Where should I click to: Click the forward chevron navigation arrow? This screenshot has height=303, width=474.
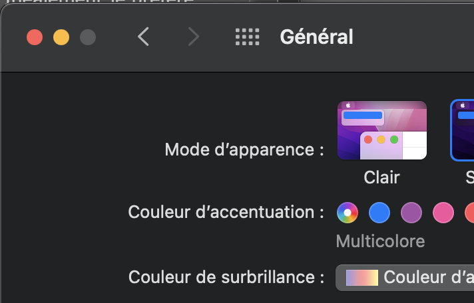[x=194, y=37]
